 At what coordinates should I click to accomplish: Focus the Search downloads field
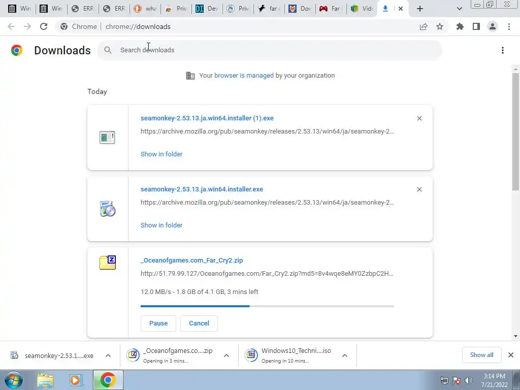coord(270,50)
